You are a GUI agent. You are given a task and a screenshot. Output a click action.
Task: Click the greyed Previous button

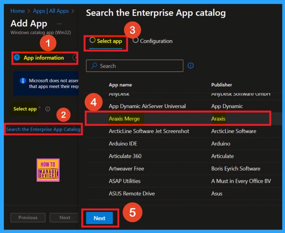[28, 217]
